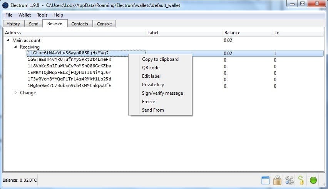Select Freeze in context menu
Viewport: 328px width, 189px height.
160,102
